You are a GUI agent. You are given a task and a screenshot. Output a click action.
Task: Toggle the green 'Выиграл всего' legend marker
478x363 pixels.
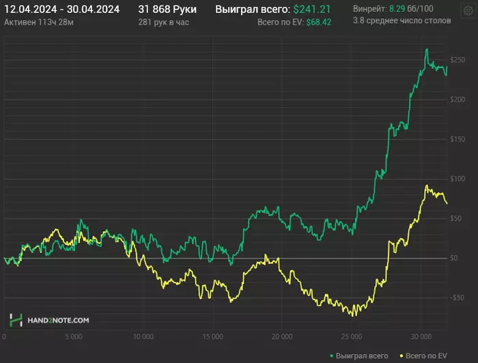tap(332, 355)
